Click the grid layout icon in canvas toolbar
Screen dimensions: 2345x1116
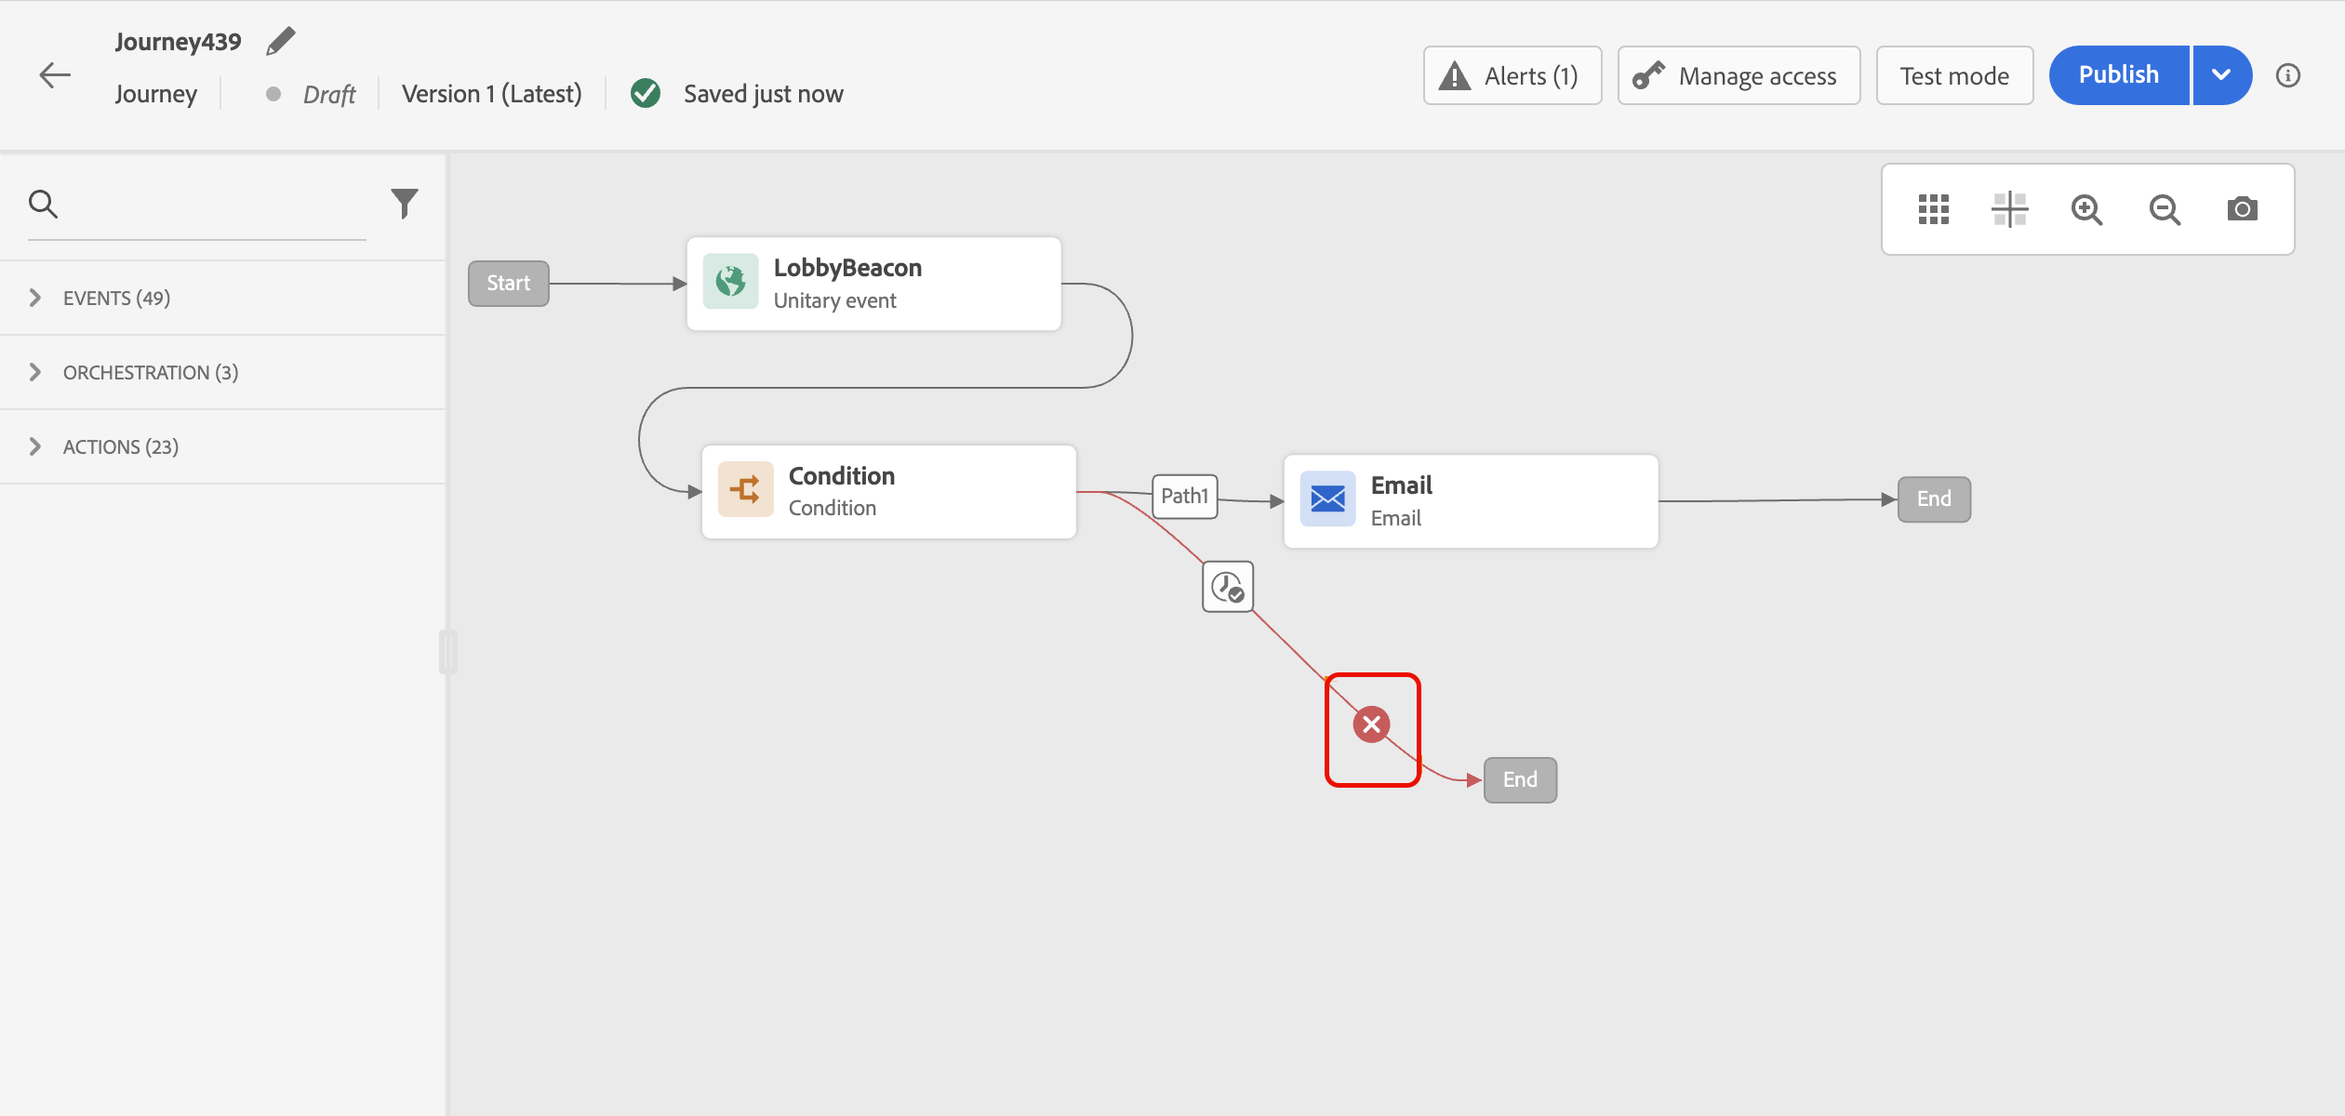[1933, 209]
